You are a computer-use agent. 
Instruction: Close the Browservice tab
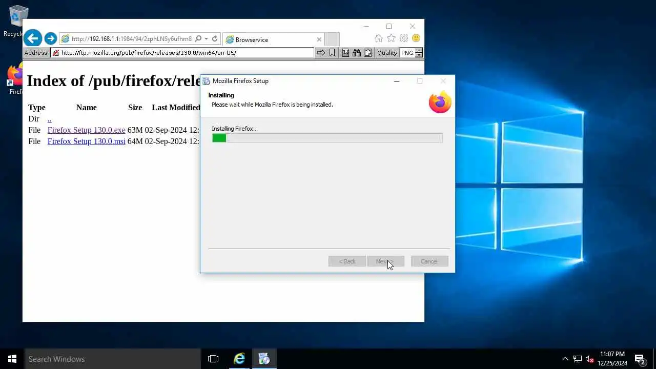(319, 39)
